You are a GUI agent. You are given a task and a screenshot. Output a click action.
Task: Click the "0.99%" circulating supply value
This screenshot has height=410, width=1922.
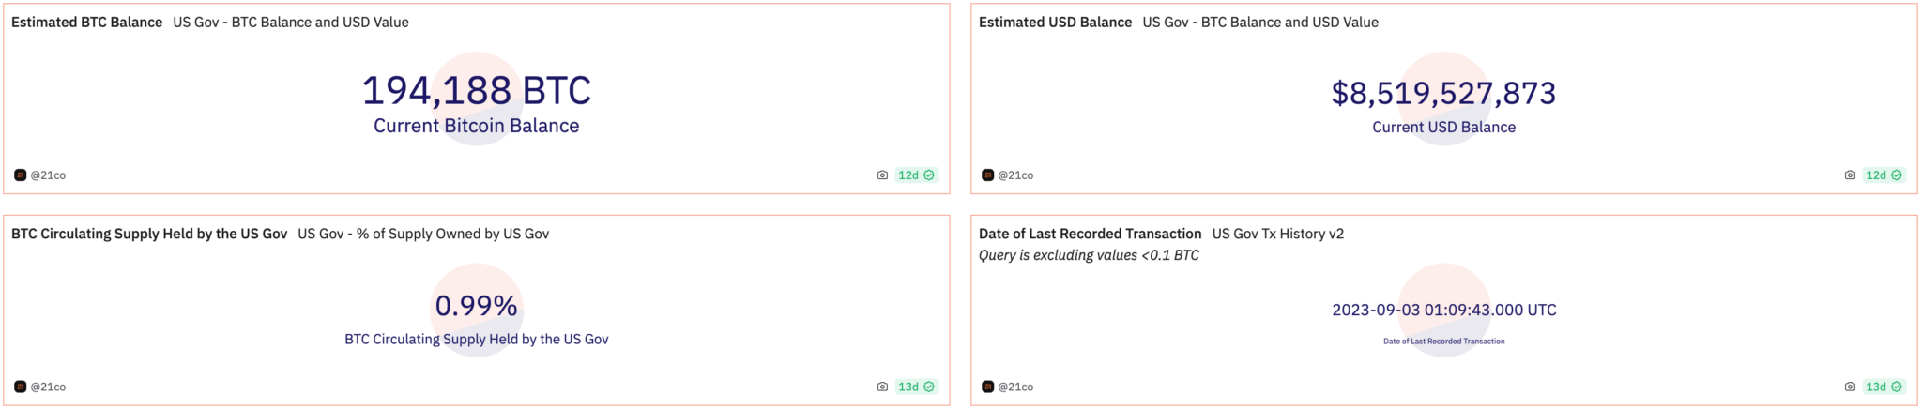[x=476, y=306]
